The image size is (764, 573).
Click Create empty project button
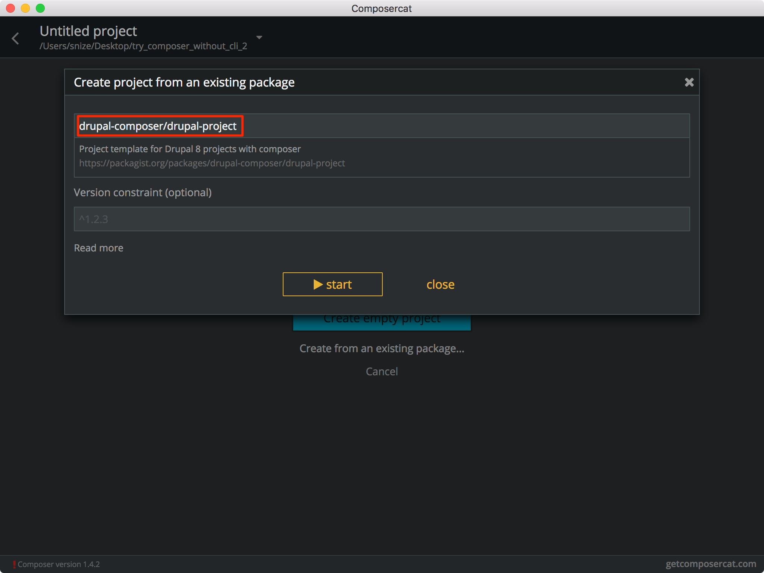pos(382,322)
